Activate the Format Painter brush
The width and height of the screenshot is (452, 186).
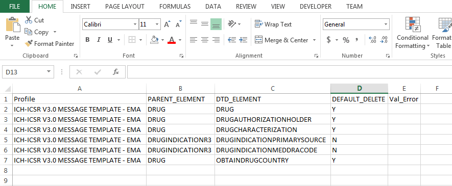point(50,44)
